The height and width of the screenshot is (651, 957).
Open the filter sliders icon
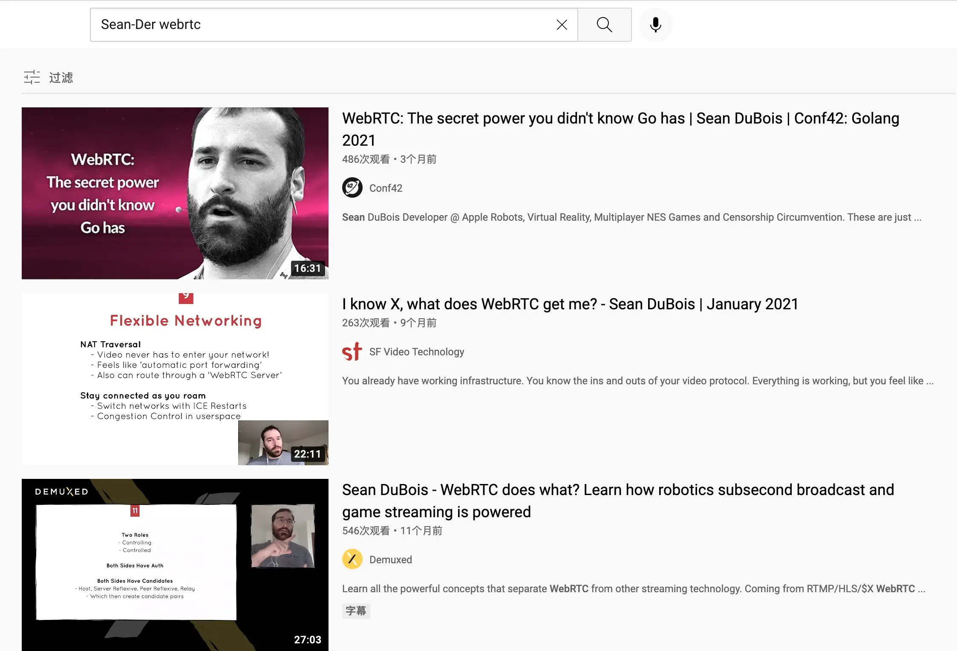tap(32, 77)
